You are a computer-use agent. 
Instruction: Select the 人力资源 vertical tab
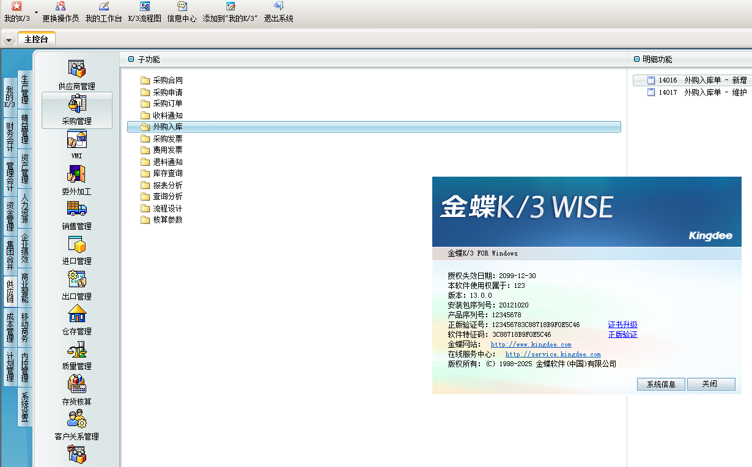pyautogui.click(x=25, y=208)
